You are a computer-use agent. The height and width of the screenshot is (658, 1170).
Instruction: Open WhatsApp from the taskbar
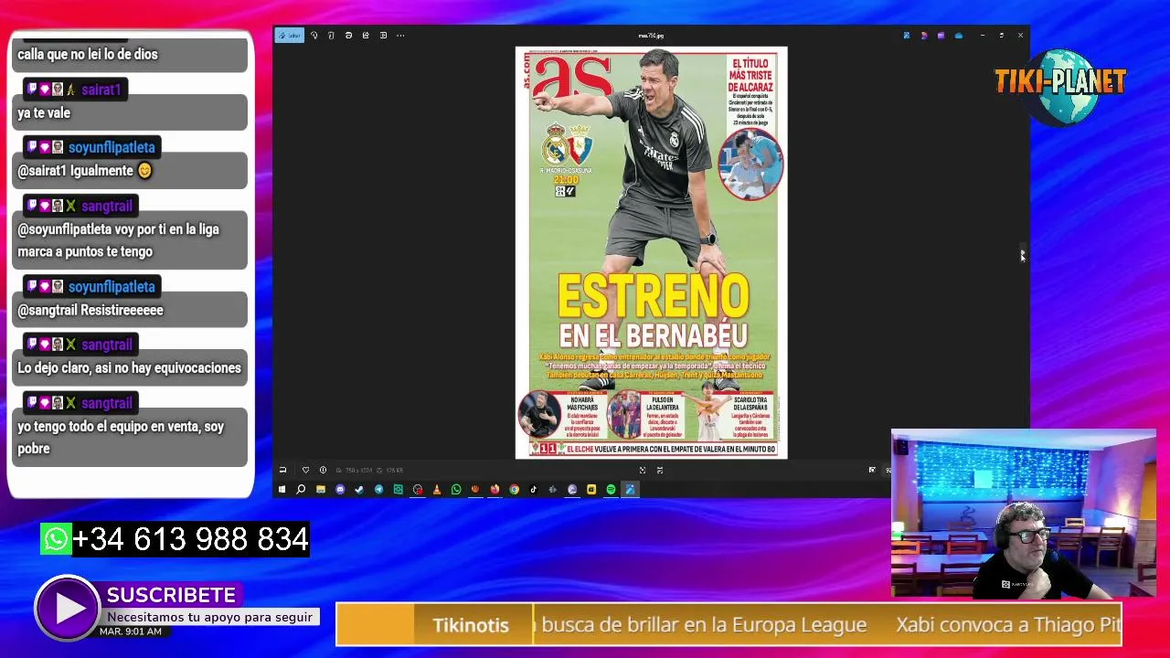[456, 490]
